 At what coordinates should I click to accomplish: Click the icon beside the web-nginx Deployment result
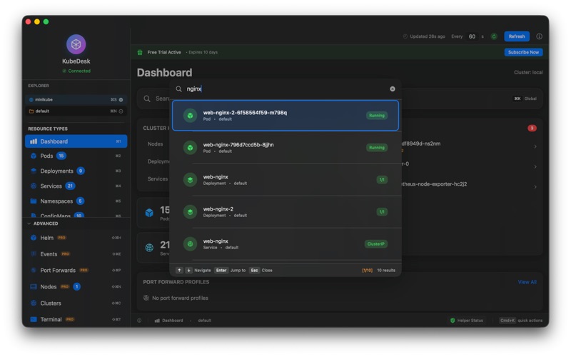pyautogui.click(x=190, y=180)
